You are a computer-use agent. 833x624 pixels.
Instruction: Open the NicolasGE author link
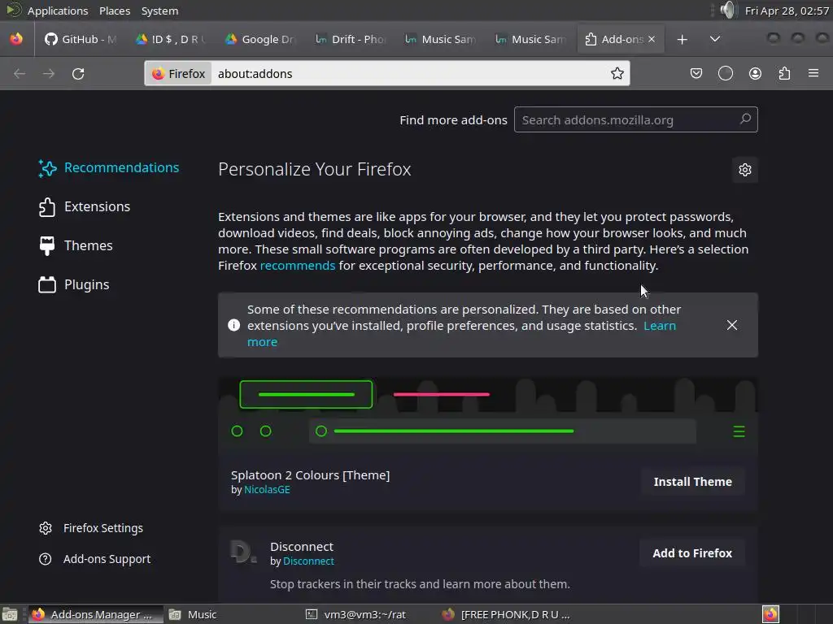[x=267, y=490]
